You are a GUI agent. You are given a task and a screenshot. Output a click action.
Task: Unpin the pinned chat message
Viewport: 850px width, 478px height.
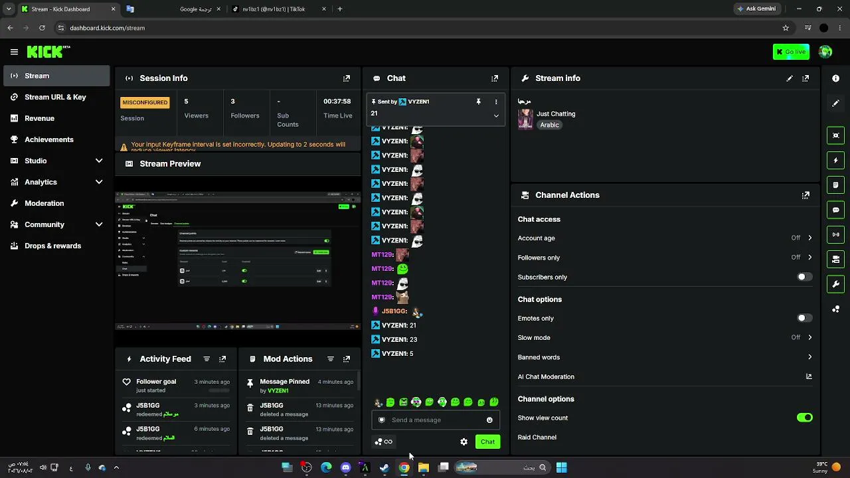point(478,102)
